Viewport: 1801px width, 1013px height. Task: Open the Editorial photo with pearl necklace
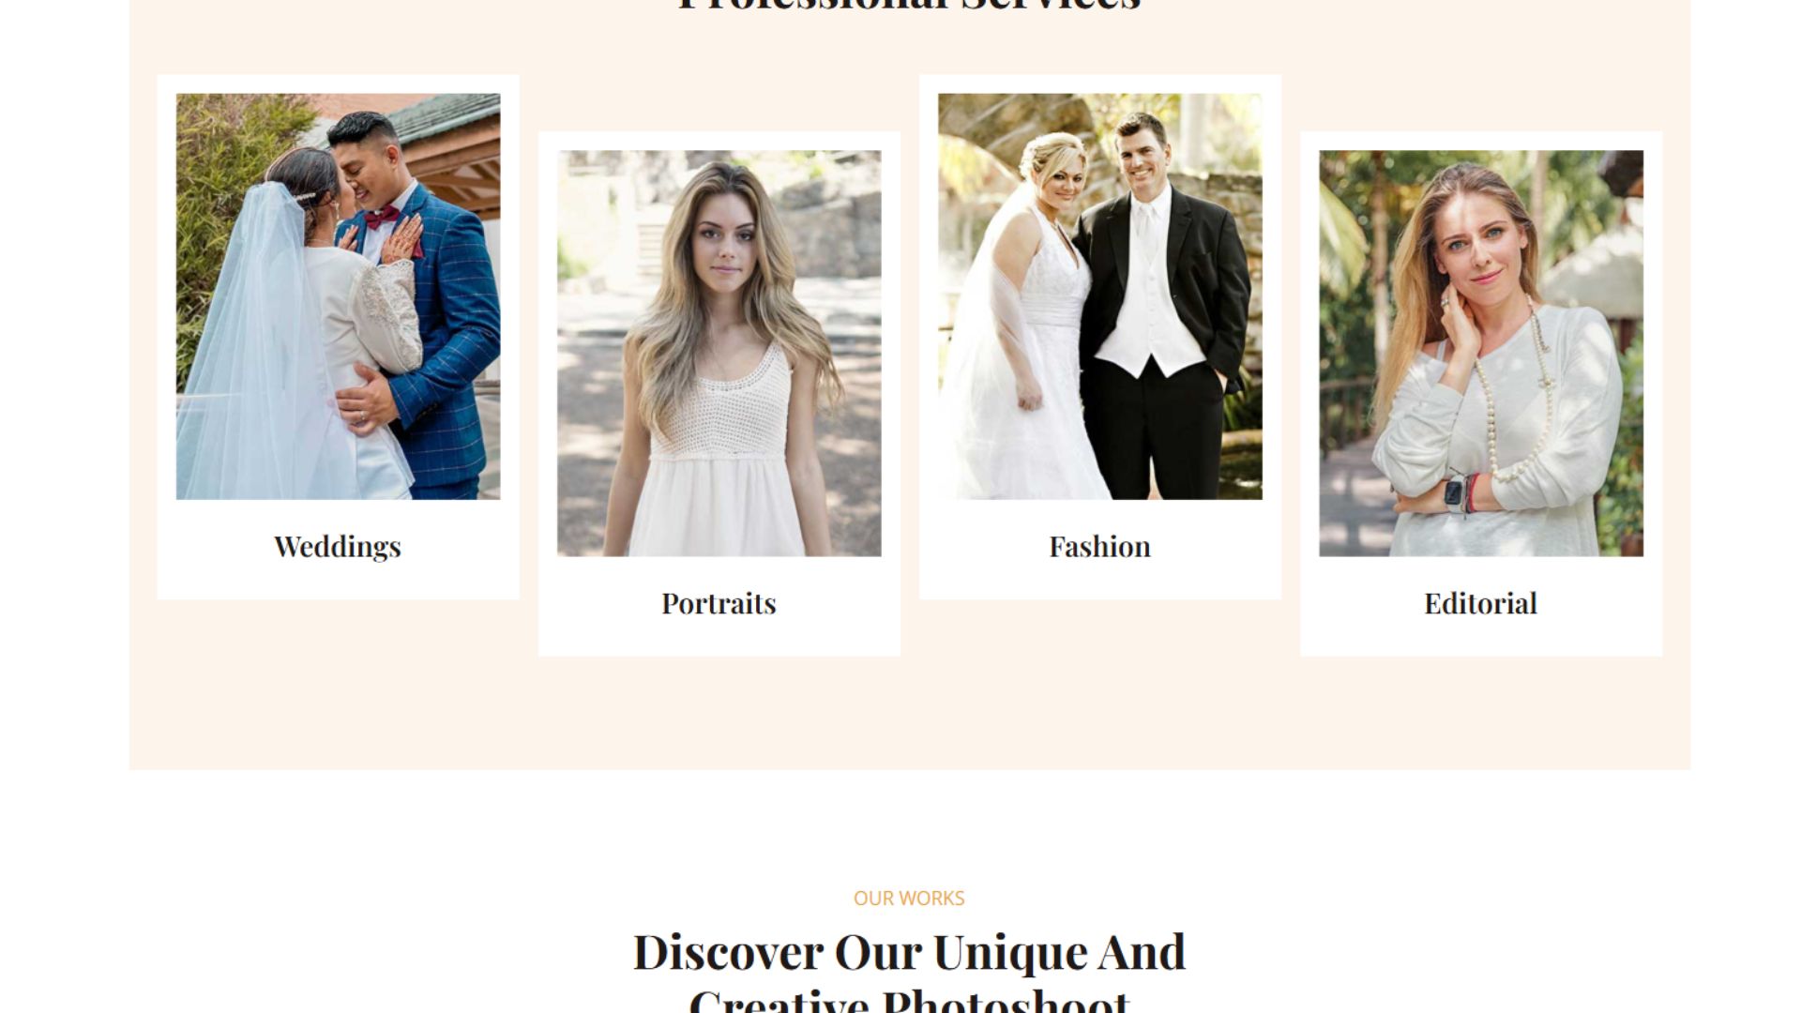(x=1480, y=354)
